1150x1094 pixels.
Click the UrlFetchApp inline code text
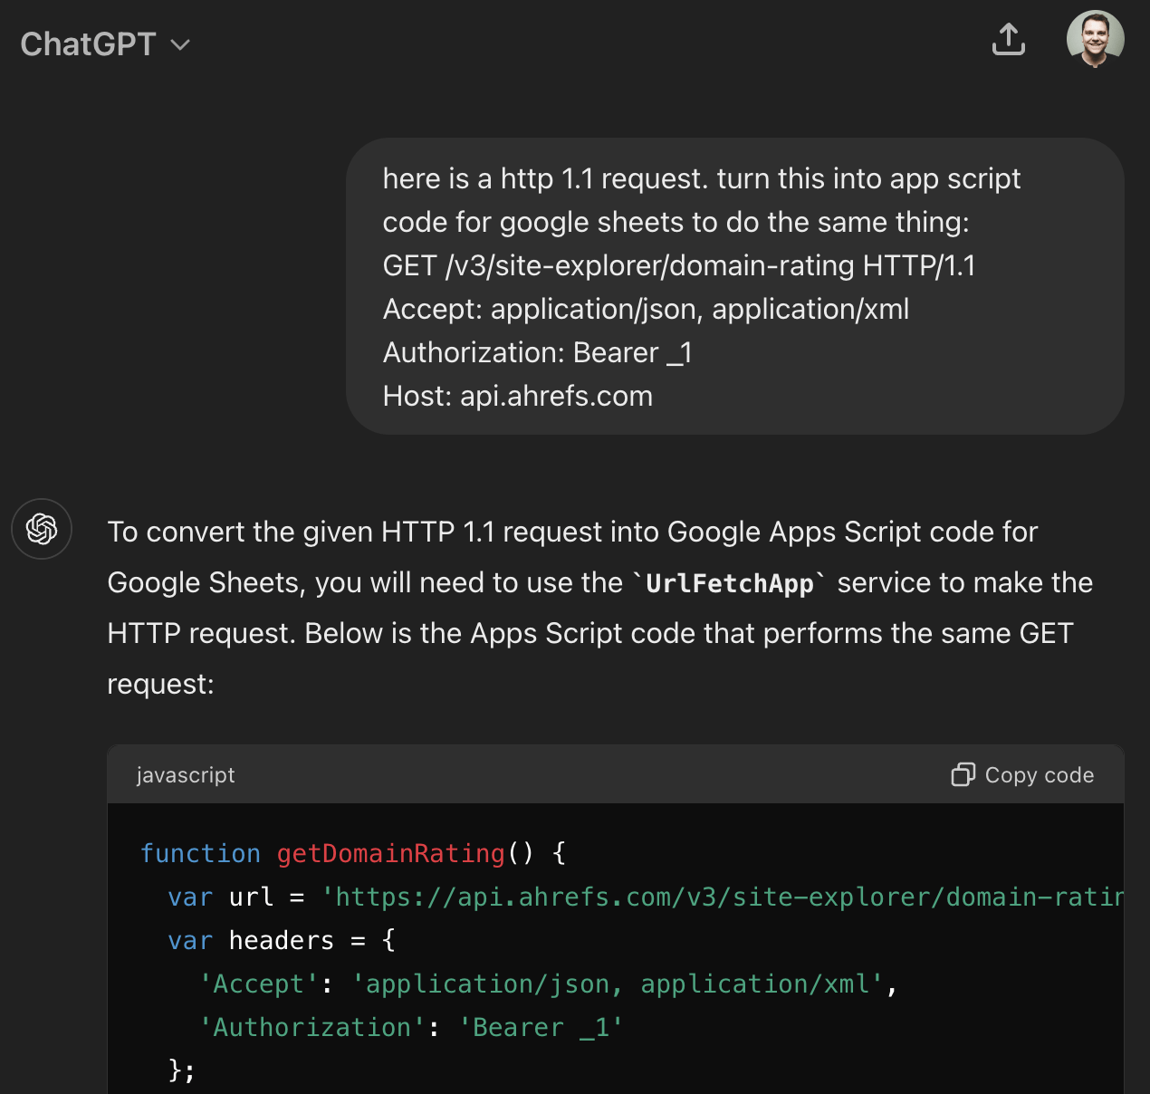tap(729, 582)
